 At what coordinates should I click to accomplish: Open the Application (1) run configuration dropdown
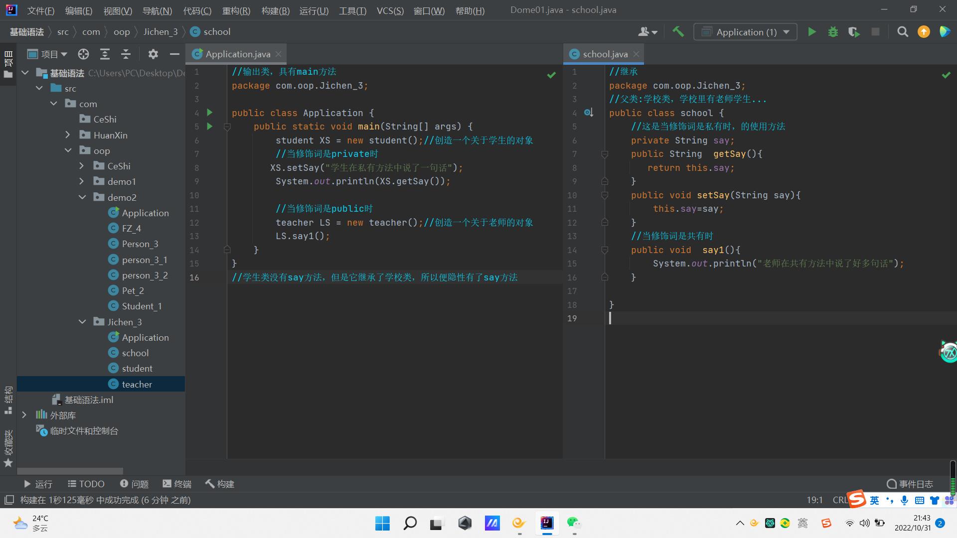(746, 32)
